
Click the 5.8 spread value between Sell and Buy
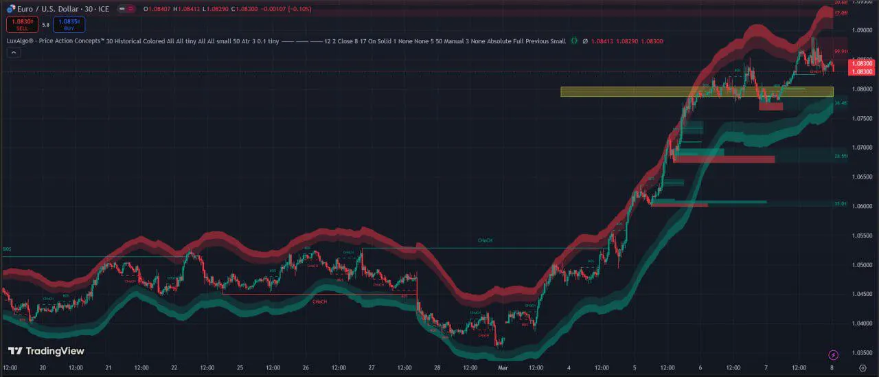tap(46, 25)
